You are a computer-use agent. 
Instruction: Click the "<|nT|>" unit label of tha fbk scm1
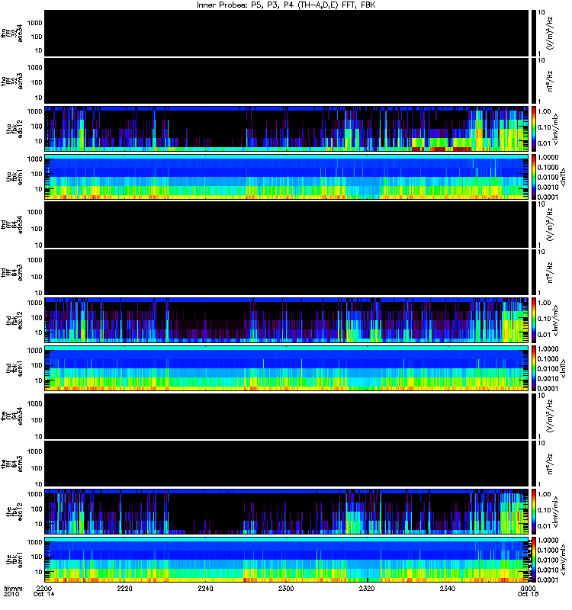(563, 177)
